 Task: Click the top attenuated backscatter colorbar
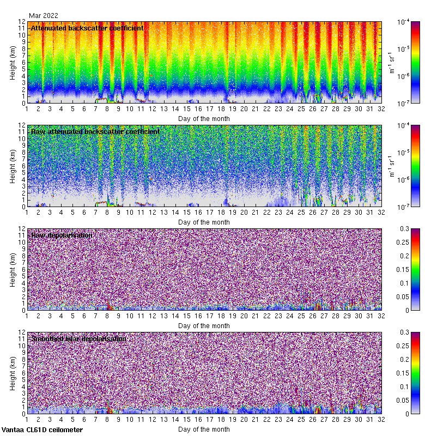(x=400, y=62)
